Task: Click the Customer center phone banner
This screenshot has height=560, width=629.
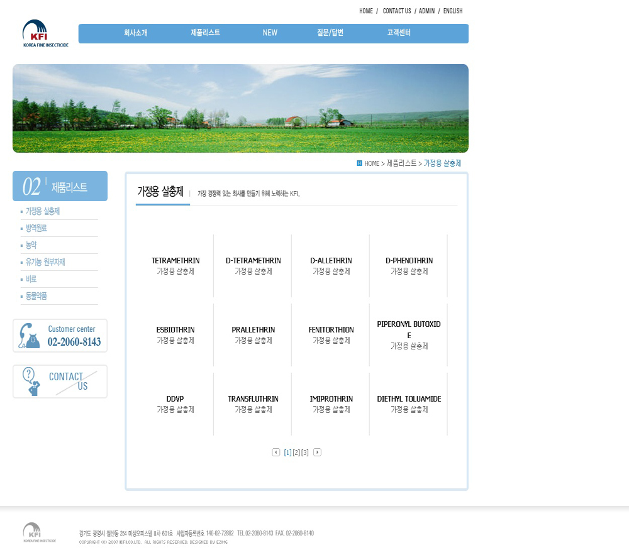Action: pos(60,336)
